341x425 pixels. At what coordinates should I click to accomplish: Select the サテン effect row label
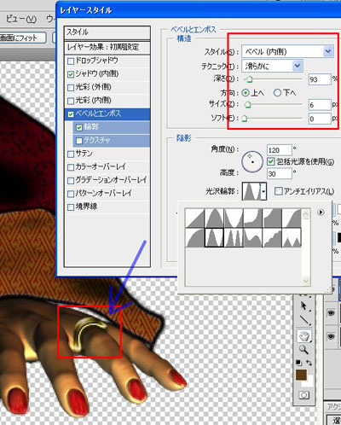(x=84, y=154)
